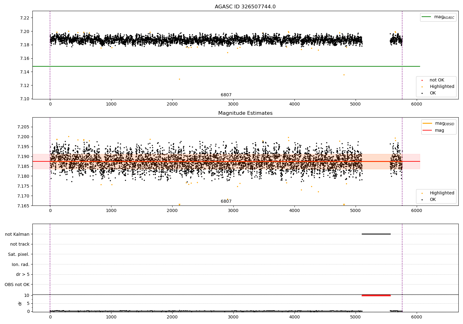Click the 7.10 y-tick in top plot

[x=25, y=99]
